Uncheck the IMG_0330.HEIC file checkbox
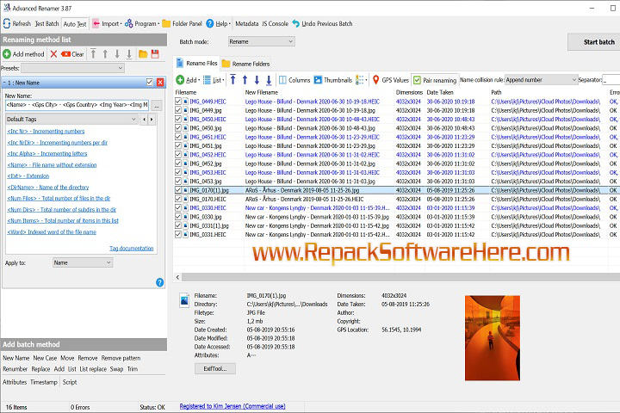Image resolution: width=620 pixels, height=413 pixels. pos(178,207)
